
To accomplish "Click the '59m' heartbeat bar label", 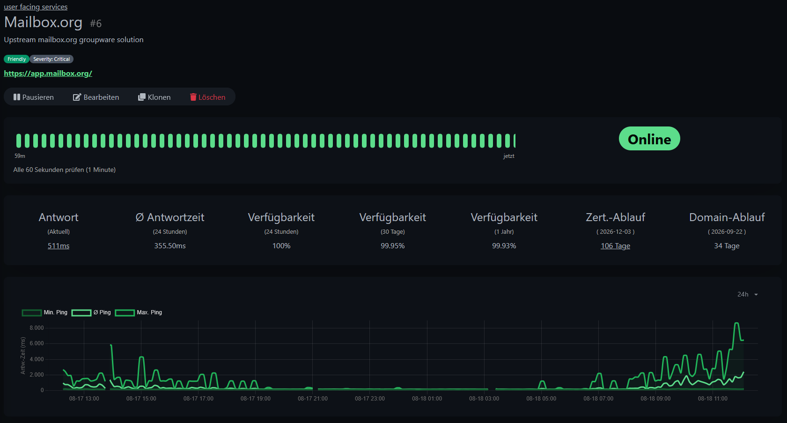I will click(20, 156).
